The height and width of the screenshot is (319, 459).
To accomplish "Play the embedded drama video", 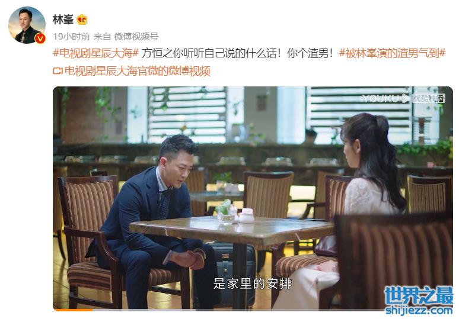I will point(253,199).
